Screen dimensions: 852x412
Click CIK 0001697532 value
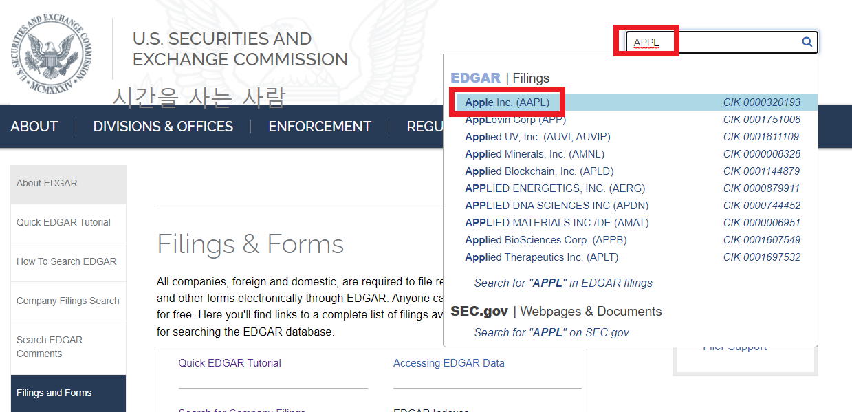(762, 257)
